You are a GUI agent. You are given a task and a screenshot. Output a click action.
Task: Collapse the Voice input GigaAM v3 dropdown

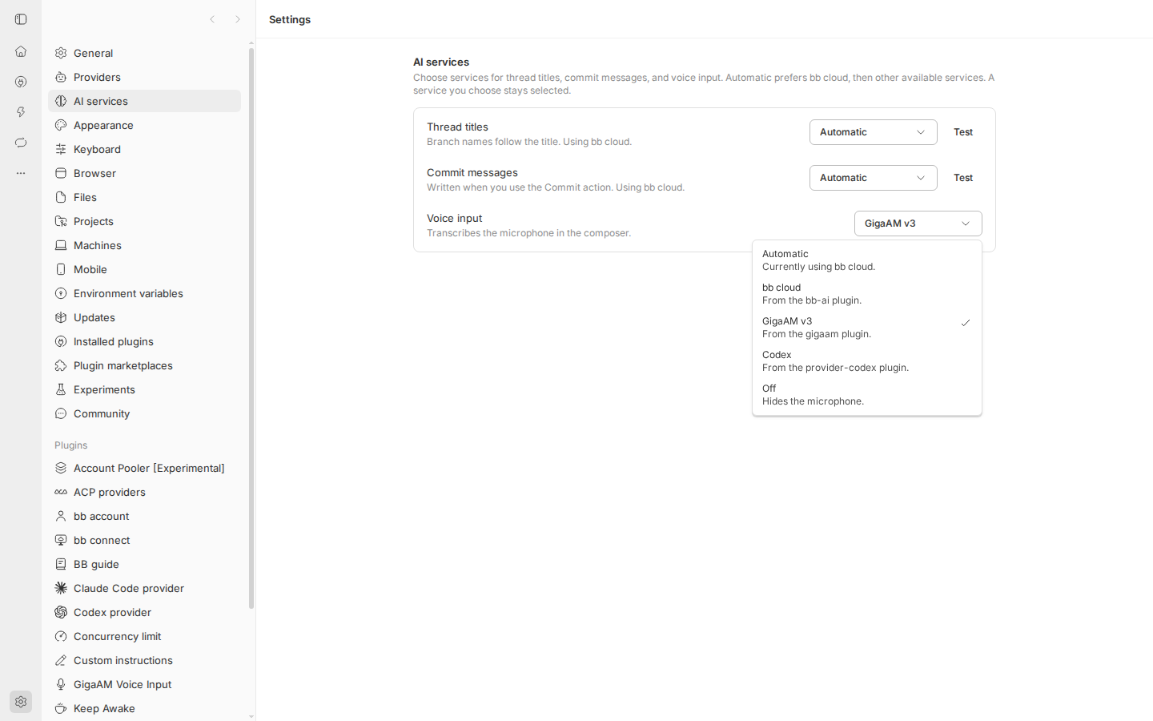tap(918, 224)
